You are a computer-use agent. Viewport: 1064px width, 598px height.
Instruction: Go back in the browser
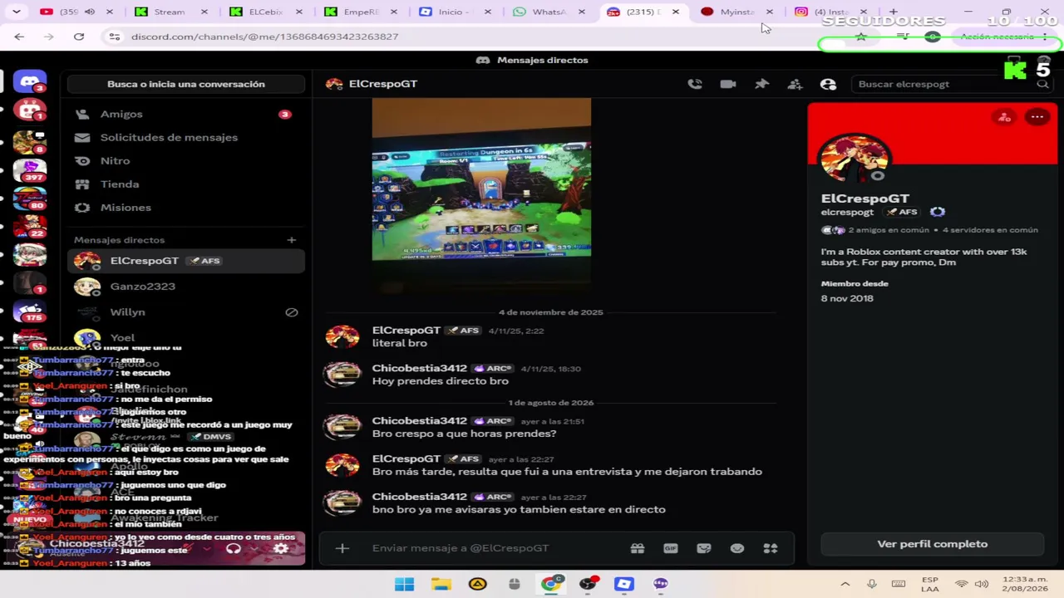(x=19, y=37)
